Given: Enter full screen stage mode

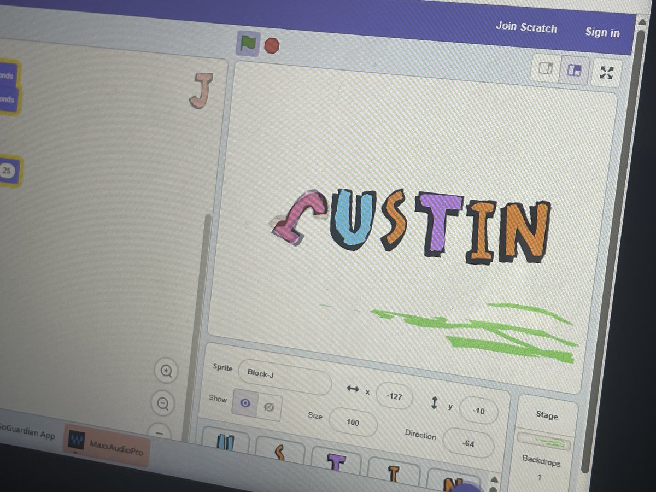Looking at the screenshot, I should pos(607,73).
